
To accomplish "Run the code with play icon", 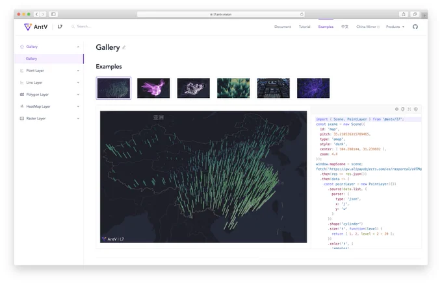I will tap(416, 109).
